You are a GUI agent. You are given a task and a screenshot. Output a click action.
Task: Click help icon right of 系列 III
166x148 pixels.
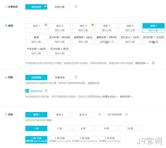coord(99,114)
